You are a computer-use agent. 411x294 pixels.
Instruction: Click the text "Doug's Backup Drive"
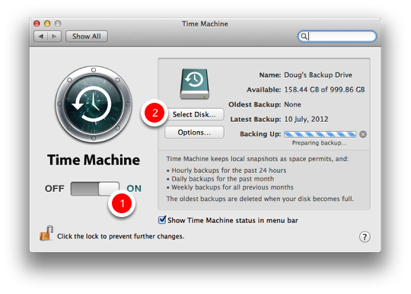[318, 75]
